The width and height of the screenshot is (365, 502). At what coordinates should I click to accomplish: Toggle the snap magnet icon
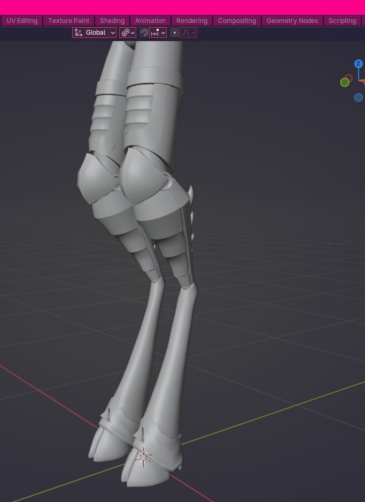[144, 33]
